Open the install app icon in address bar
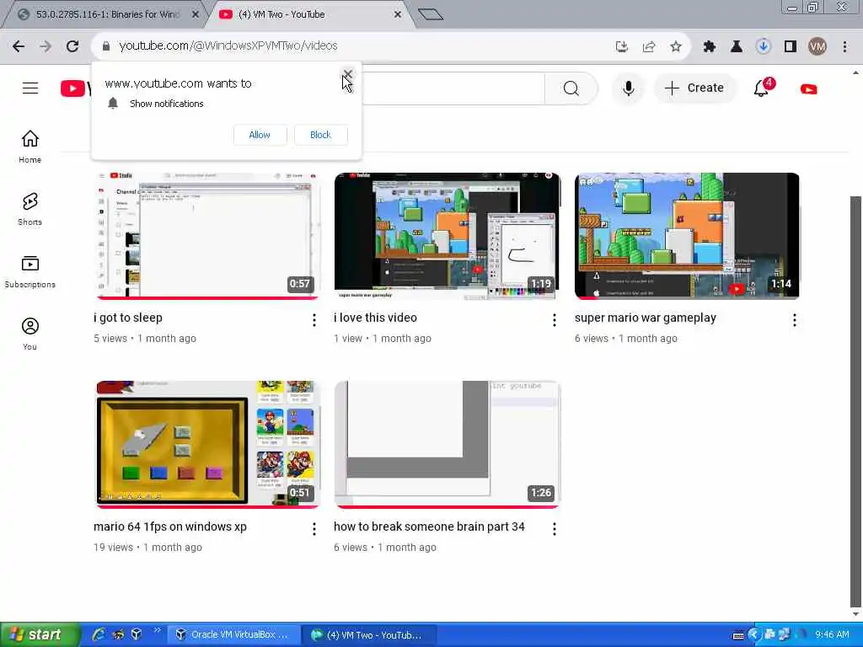Screen dimensions: 863x647 click(x=622, y=46)
